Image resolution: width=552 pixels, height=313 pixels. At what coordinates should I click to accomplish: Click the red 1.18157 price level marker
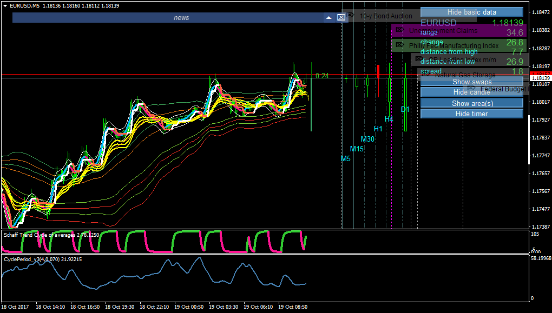(x=540, y=73)
